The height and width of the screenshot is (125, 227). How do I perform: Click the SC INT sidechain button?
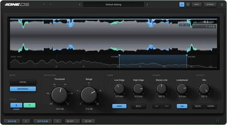point(88,121)
